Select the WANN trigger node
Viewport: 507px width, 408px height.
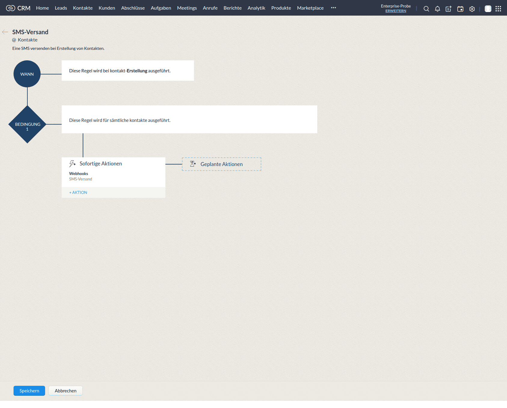[x=27, y=74]
